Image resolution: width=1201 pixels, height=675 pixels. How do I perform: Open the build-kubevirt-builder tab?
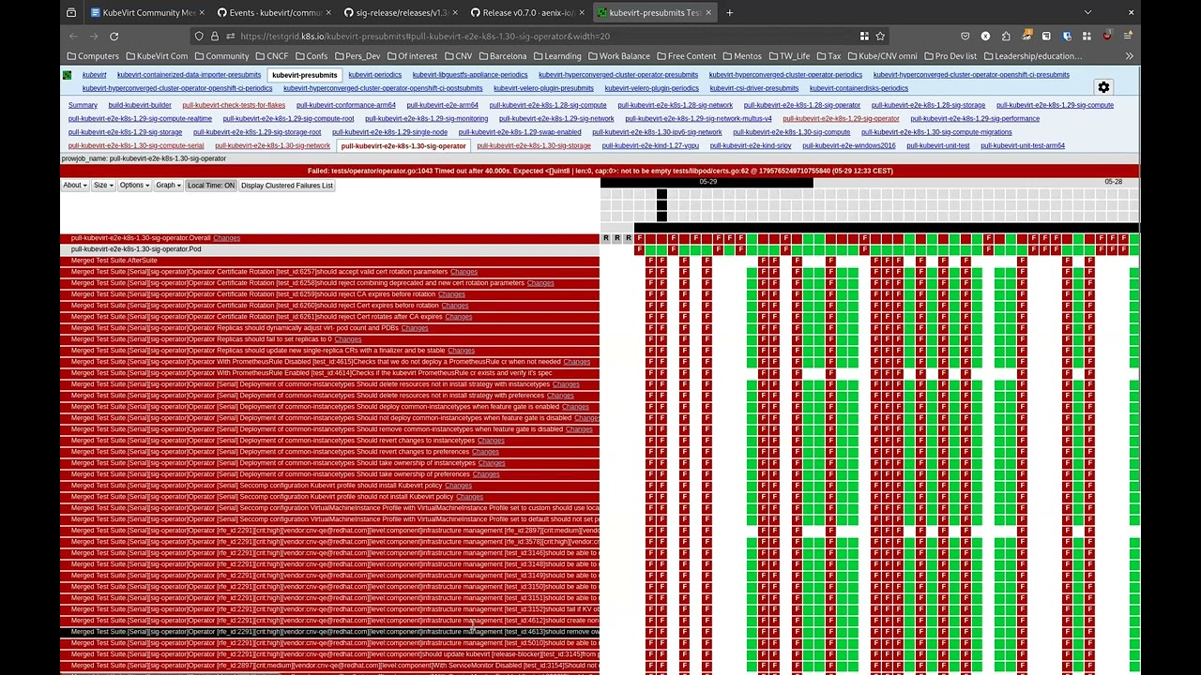[x=140, y=105]
